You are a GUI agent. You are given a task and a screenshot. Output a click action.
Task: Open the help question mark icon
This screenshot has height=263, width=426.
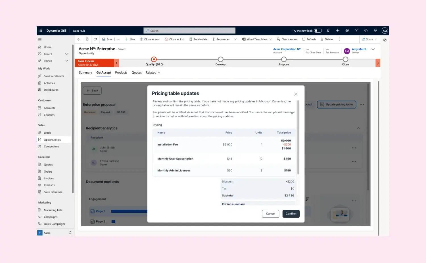pos(356,30)
